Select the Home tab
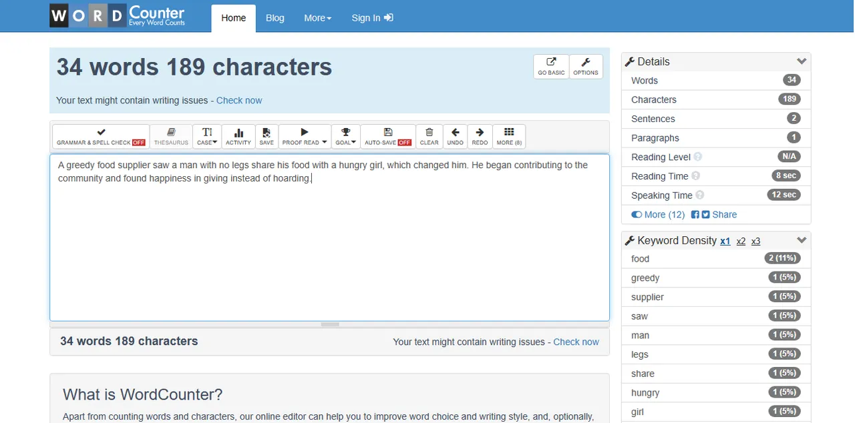 [x=234, y=18]
